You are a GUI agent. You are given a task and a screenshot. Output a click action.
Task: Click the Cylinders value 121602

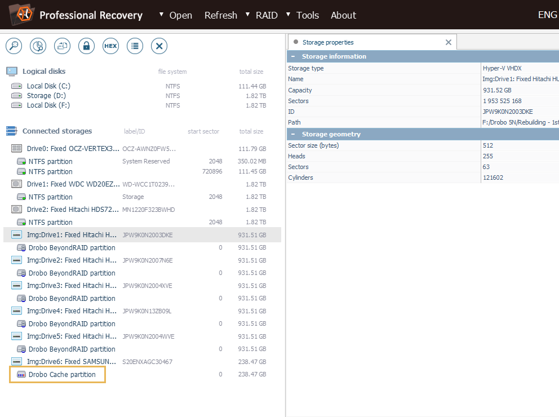(493, 178)
